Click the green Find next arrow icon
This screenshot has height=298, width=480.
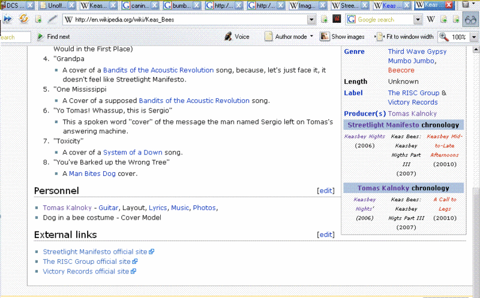click(40, 37)
